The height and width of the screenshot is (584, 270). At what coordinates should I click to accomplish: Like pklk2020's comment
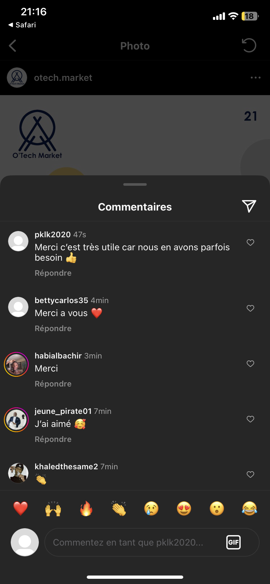pyautogui.click(x=250, y=242)
